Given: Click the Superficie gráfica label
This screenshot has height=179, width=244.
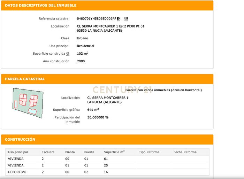Looking at the screenshot, I should coord(66,110).
